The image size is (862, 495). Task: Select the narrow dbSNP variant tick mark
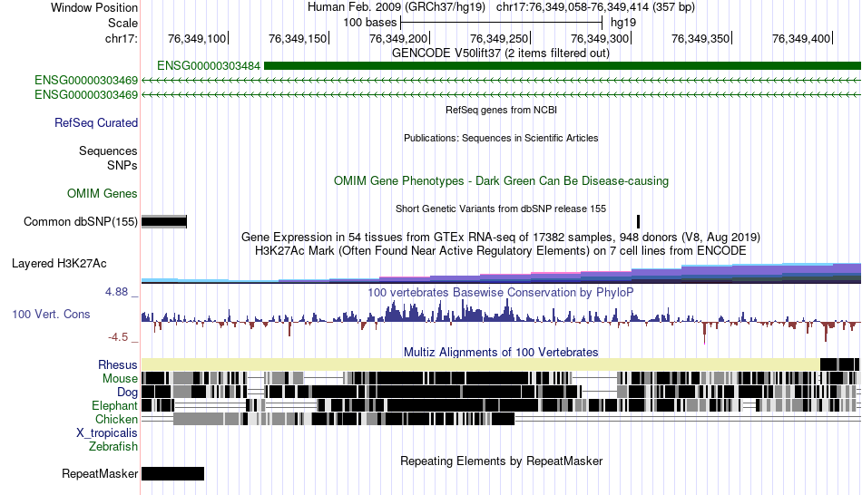(638, 221)
